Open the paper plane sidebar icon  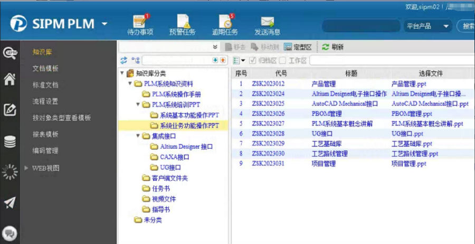9,203
